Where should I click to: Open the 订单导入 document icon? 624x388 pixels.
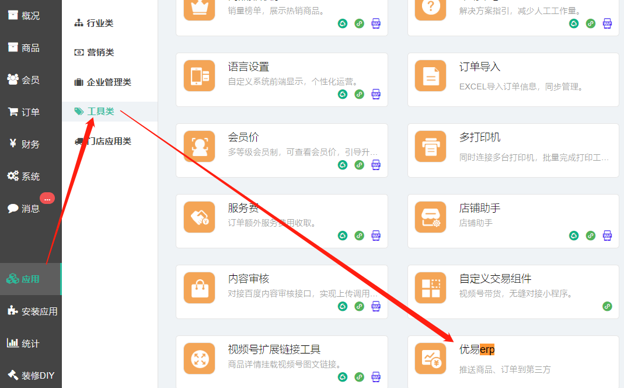pyautogui.click(x=431, y=76)
